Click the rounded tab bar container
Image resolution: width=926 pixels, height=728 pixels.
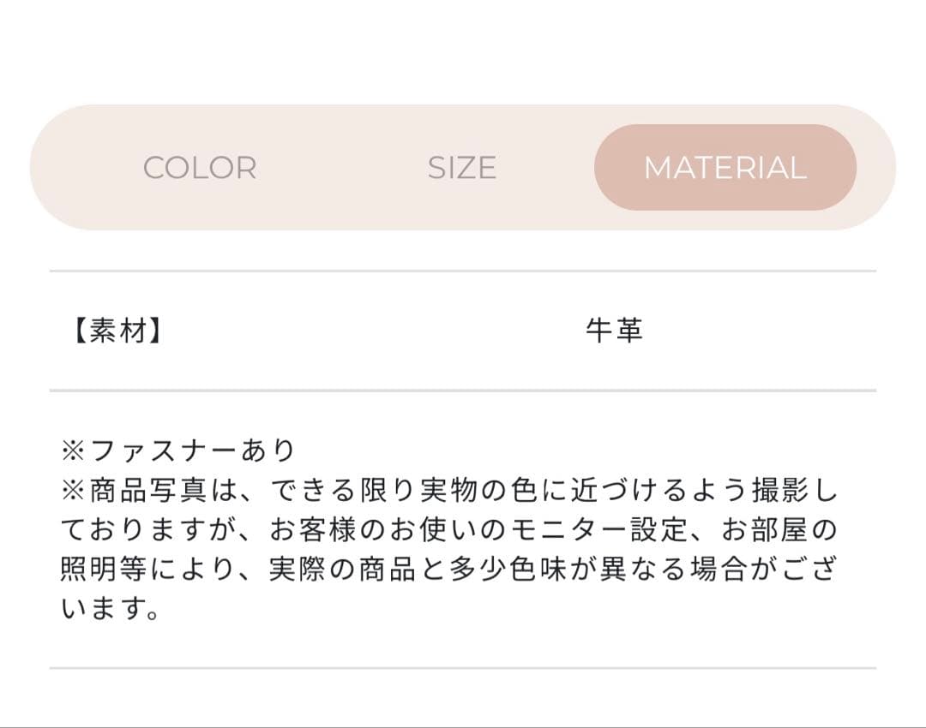click(463, 168)
